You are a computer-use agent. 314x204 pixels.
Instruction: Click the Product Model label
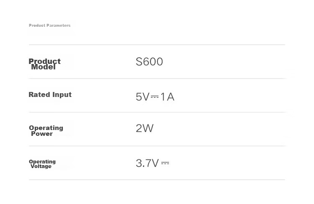point(44,64)
